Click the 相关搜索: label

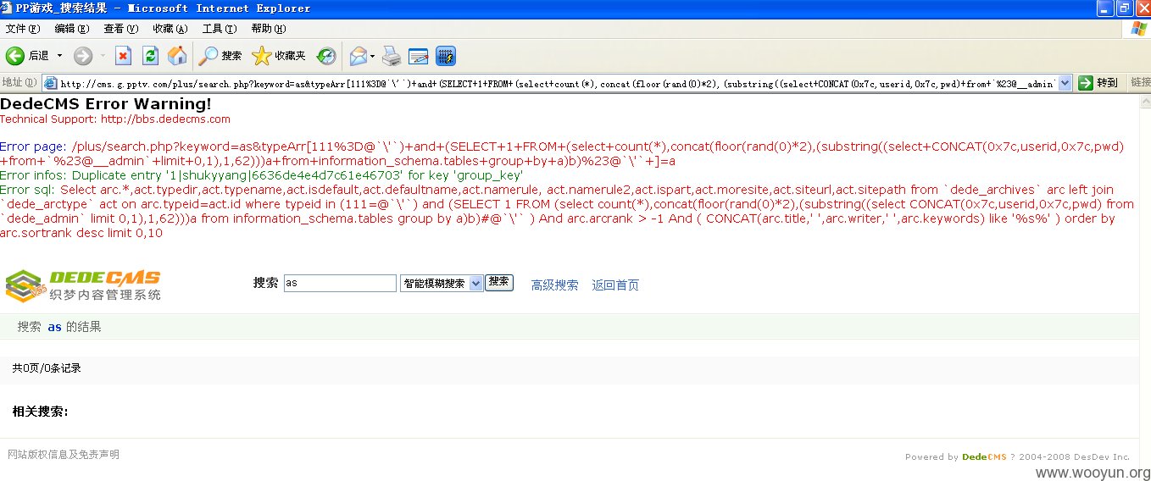pyautogui.click(x=40, y=412)
